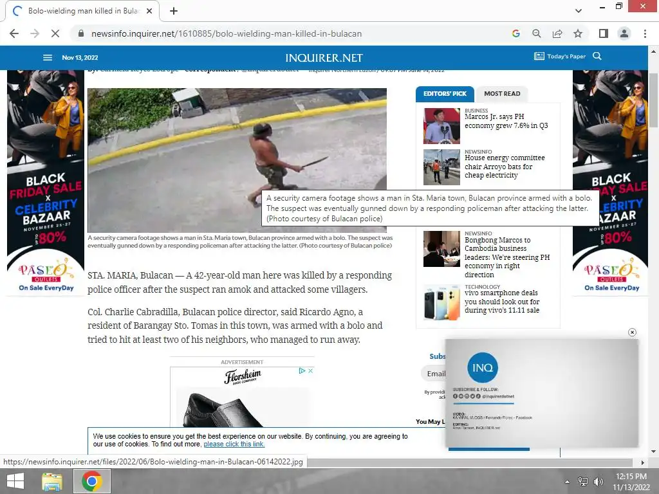Open the Chrome profile avatar

pos(624,33)
